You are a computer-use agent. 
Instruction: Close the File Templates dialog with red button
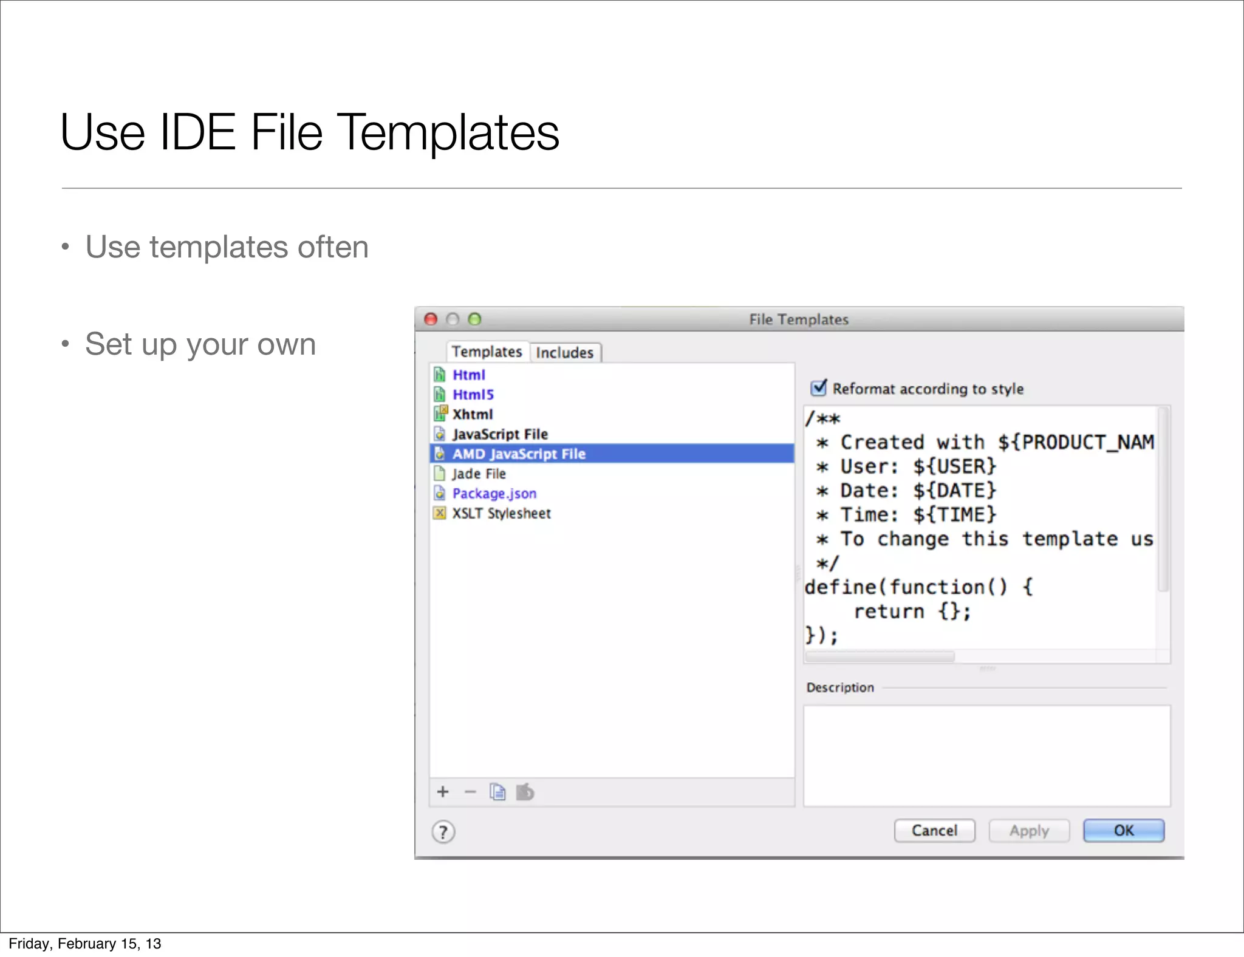431,319
